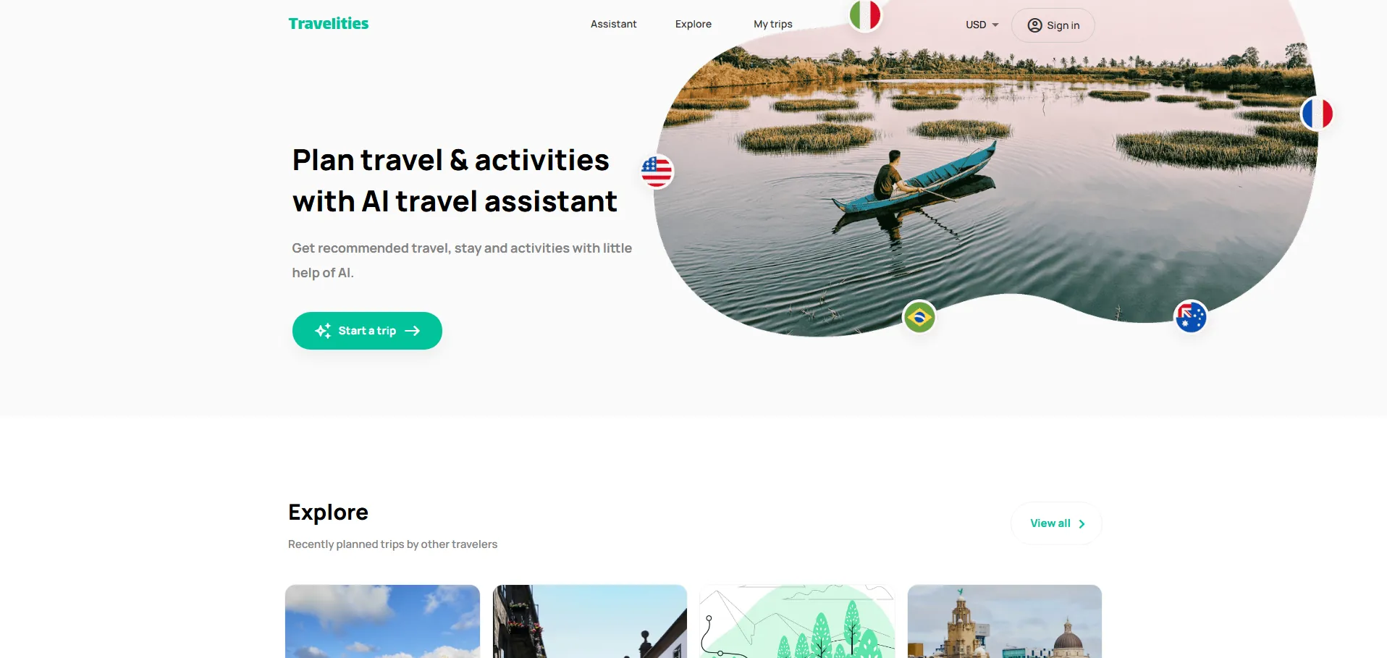1387x658 pixels.
Task: Click the Italy flag icon
Action: coord(865,14)
